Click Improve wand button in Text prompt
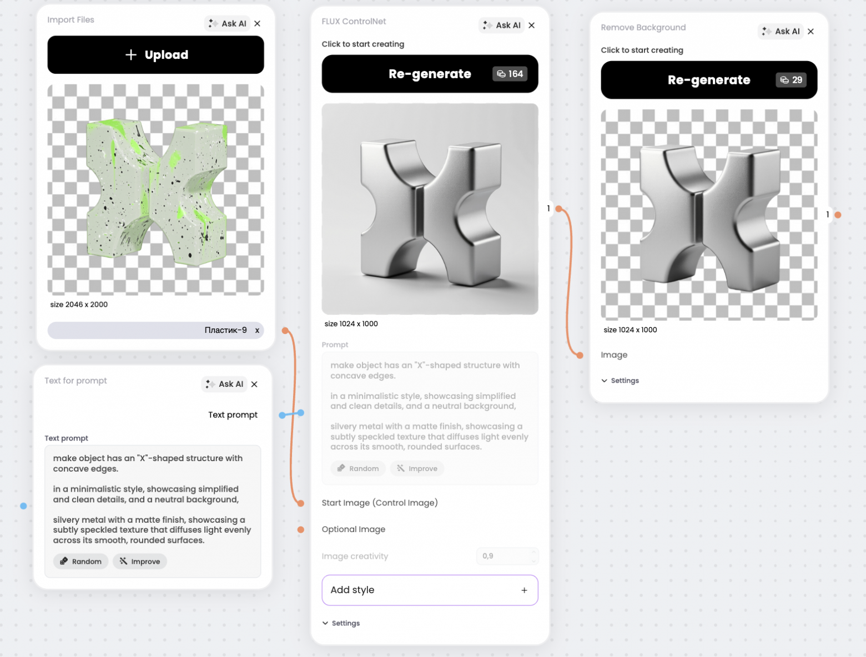Image resolution: width=866 pixels, height=657 pixels. tap(140, 561)
